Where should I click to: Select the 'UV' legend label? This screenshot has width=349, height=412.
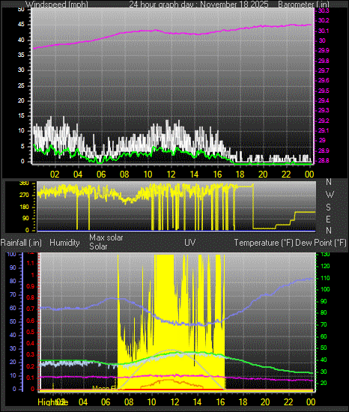click(x=190, y=242)
